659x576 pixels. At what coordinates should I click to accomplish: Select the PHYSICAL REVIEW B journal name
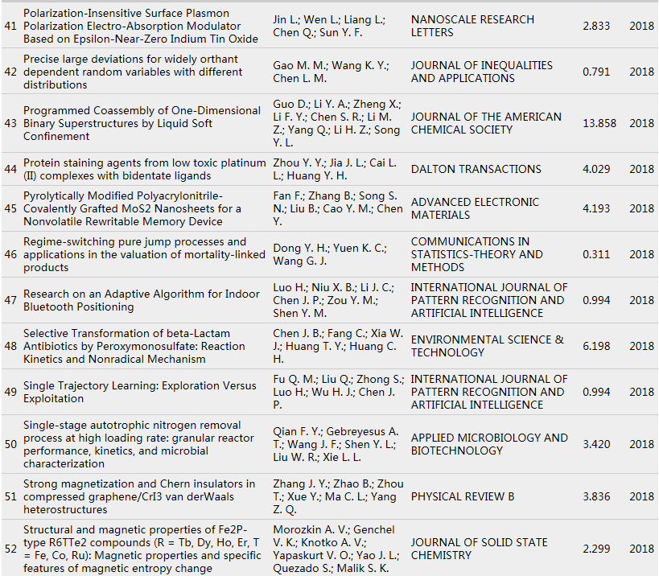pos(462,496)
